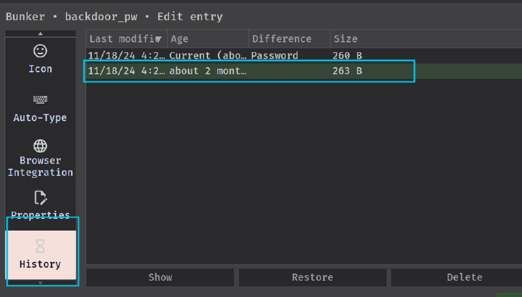Screen dimensions: 522x297
Task: Sort history by the Age column header
Action: [207, 39]
